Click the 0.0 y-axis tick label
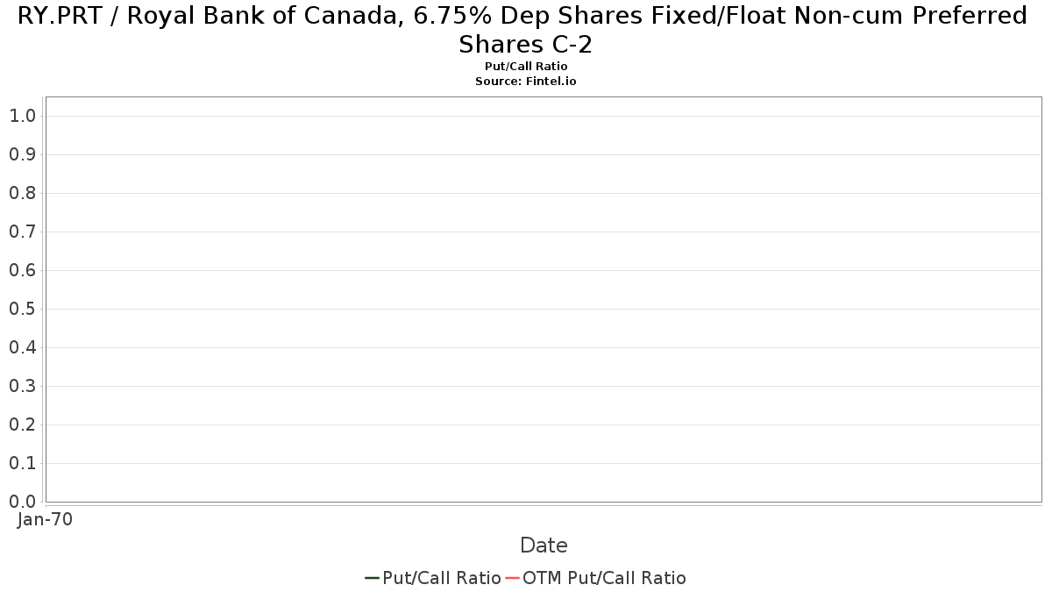This screenshot has height=592, width=1052. point(22,502)
